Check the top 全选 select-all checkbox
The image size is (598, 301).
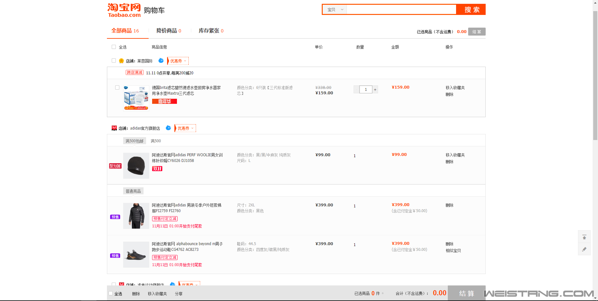(x=114, y=47)
